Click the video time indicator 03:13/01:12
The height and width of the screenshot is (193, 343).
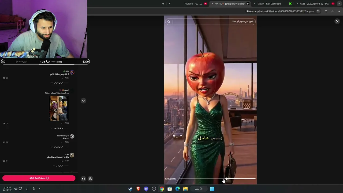pos(170,179)
